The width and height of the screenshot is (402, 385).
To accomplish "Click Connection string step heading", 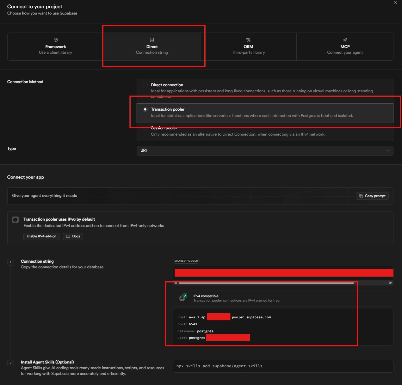I will tap(37, 261).
